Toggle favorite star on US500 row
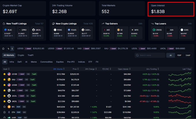Image resolution: width=196 pixels, height=119 pixels. click(x=5, y=85)
